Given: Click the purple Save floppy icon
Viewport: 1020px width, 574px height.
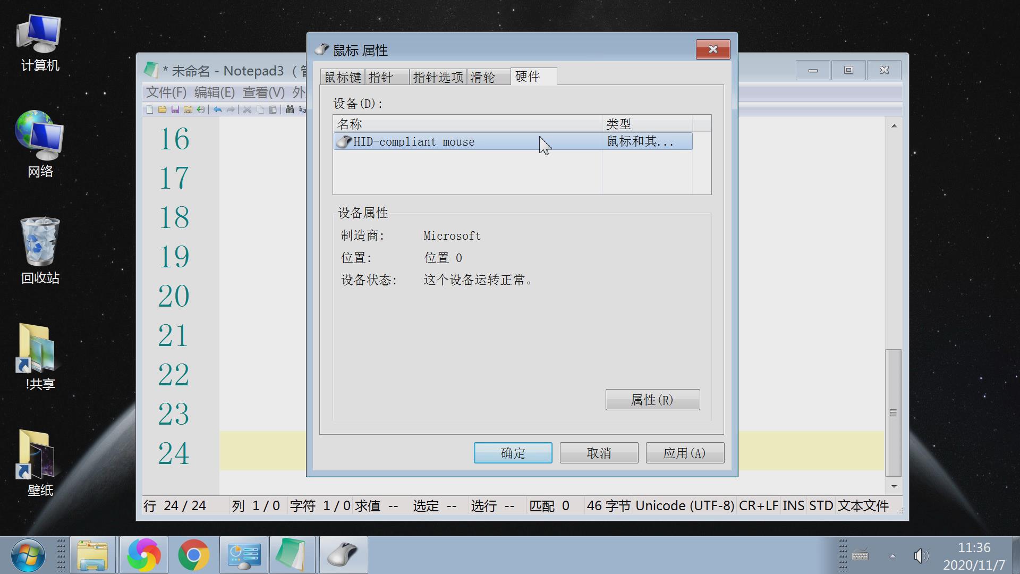Looking at the screenshot, I should (175, 110).
